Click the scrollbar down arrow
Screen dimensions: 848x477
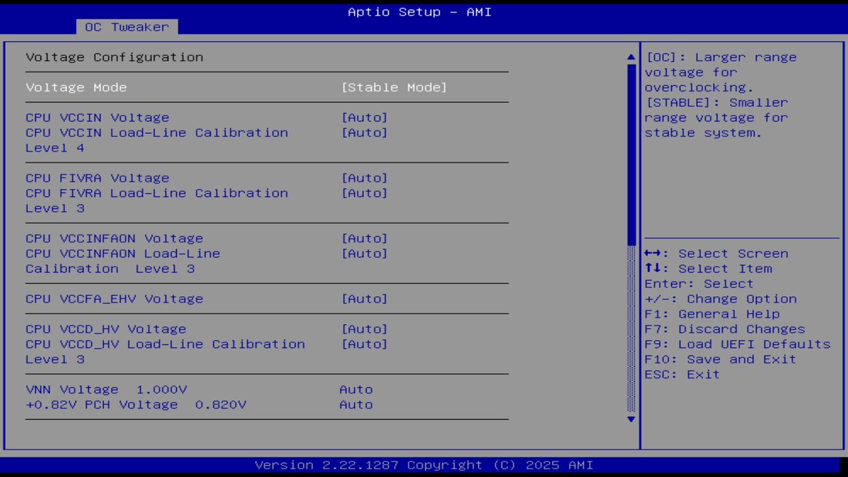tap(631, 419)
